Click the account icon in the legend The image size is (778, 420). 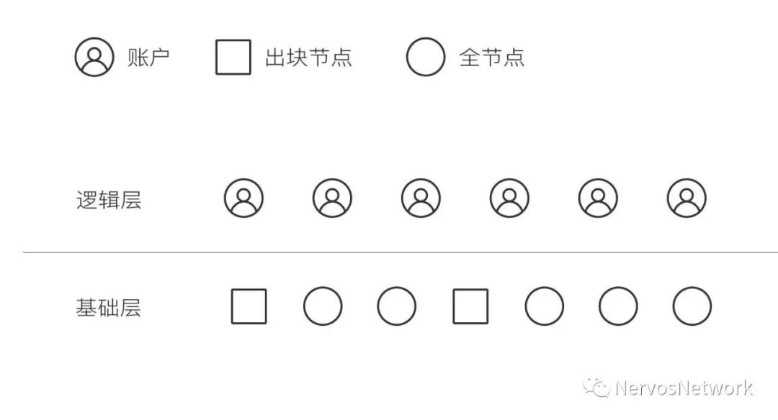point(94,57)
